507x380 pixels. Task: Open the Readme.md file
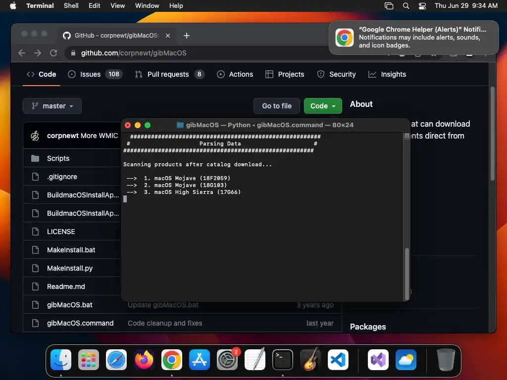[x=66, y=286]
